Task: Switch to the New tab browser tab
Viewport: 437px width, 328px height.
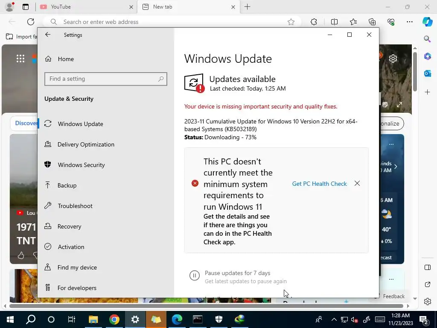Action: click(x=188, y=7)
